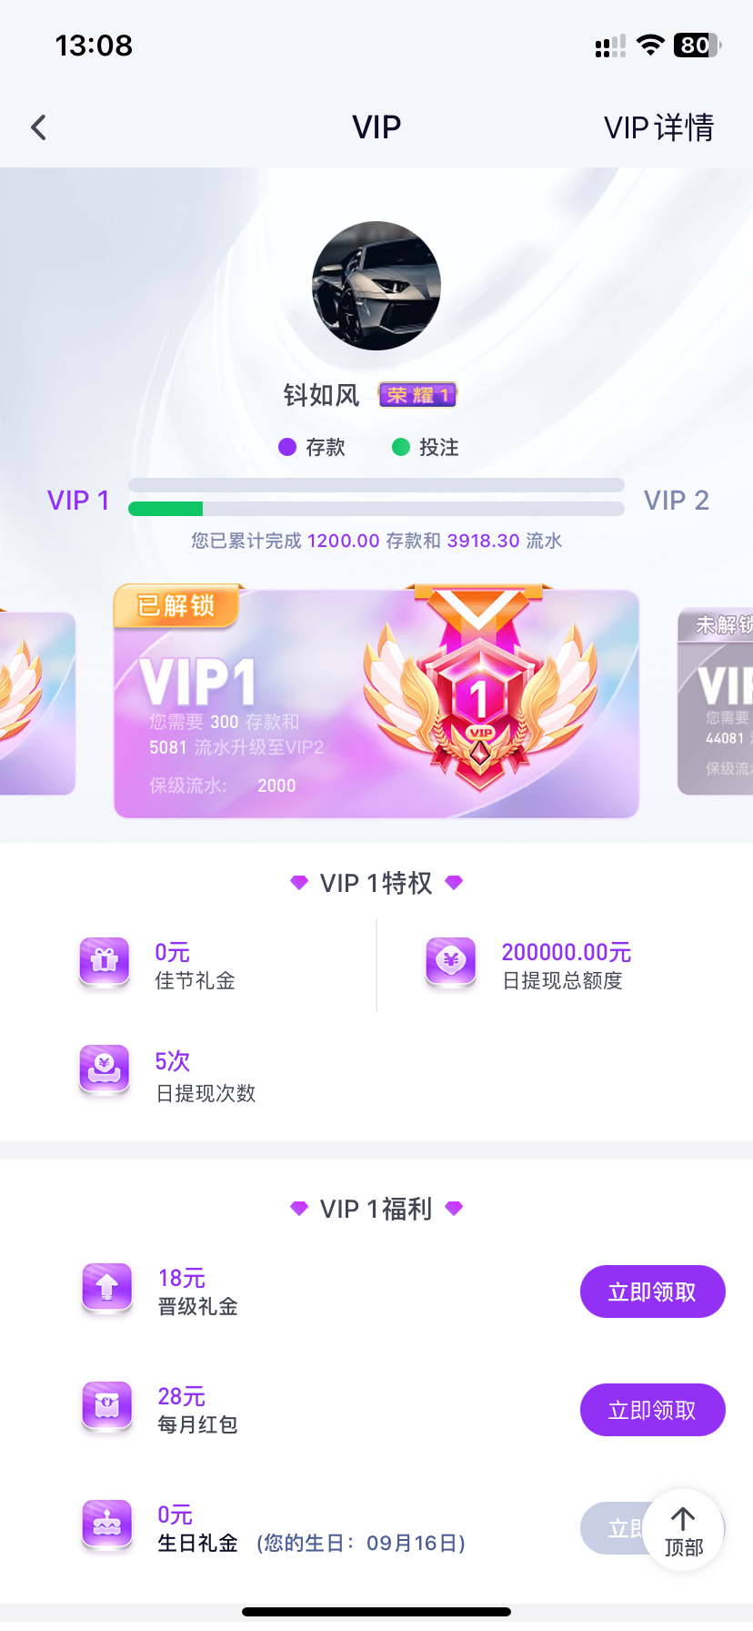Tap the daily withdrawal limit icon
Image resolution: width=753 pixels, height=1631 pixels.
pos(451,963)
